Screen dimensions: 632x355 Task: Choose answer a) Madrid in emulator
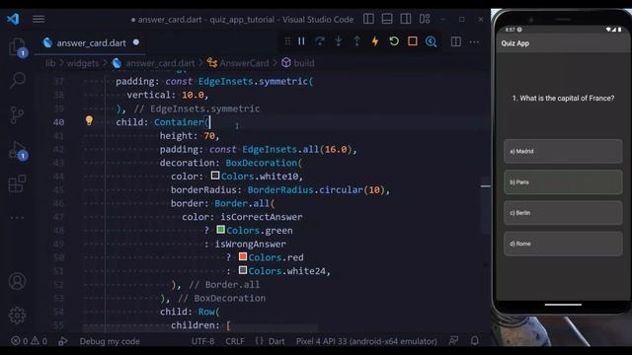coord(563,151)
